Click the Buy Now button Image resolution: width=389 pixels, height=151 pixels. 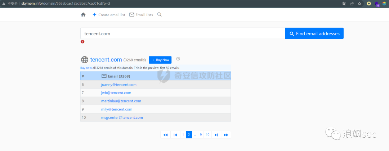[160, 60]
